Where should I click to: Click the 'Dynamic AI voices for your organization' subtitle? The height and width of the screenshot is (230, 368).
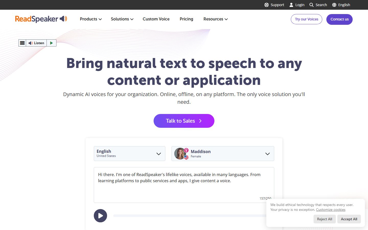coord(184,98)
